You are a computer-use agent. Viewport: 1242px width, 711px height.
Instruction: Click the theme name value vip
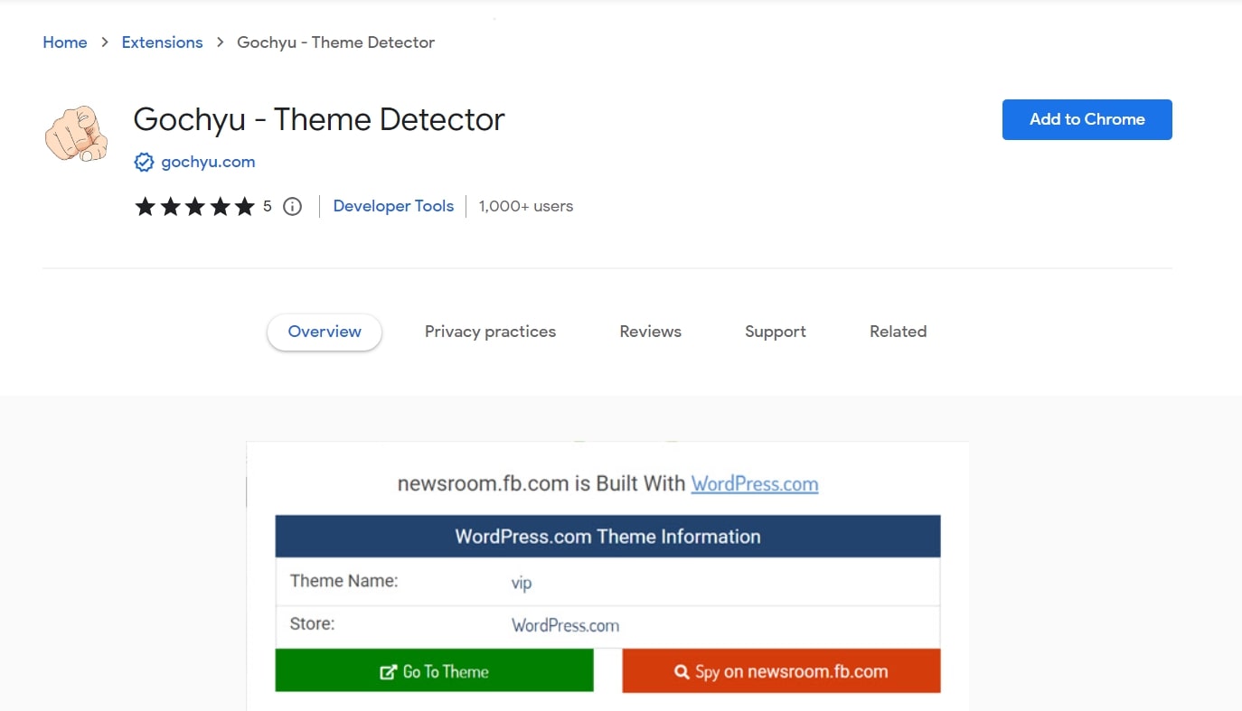pos(522,583)
